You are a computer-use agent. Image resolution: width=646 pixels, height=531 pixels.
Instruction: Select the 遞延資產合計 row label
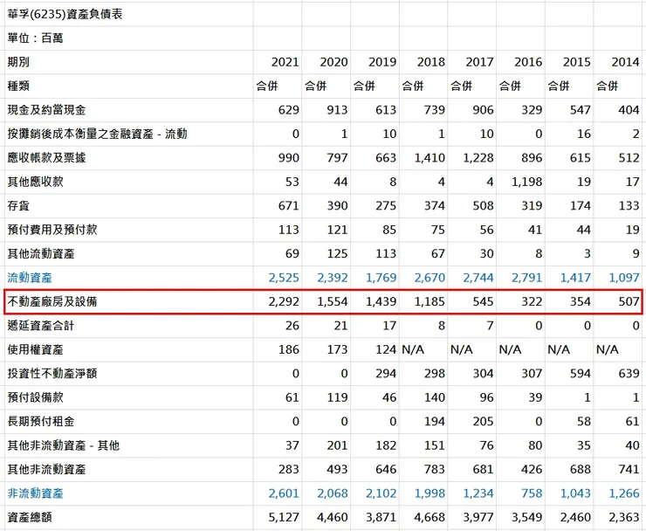coord(41,326)
